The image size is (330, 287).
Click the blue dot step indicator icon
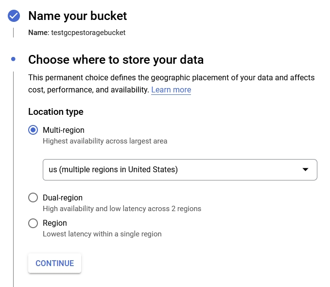click(x=14, y=59)
